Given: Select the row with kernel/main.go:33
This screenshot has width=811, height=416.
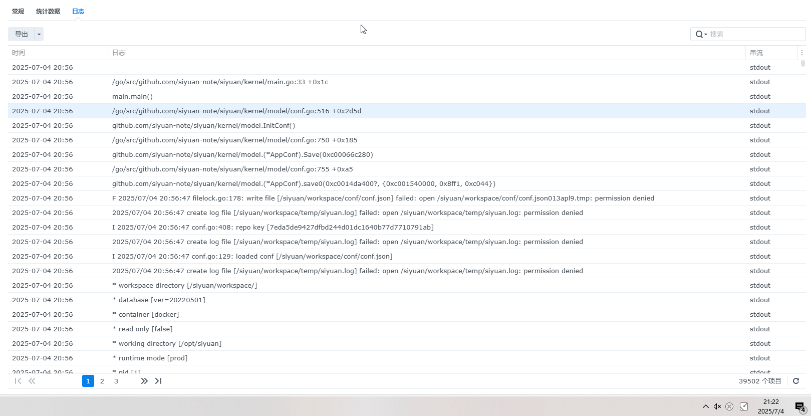Looking at the screenshot, I should pos(407,82).
